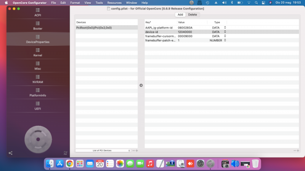Expand the List of PCI Devices dropdown
Image resolution: width=305 pixels, height=171 pixels.
click(103, 150)
